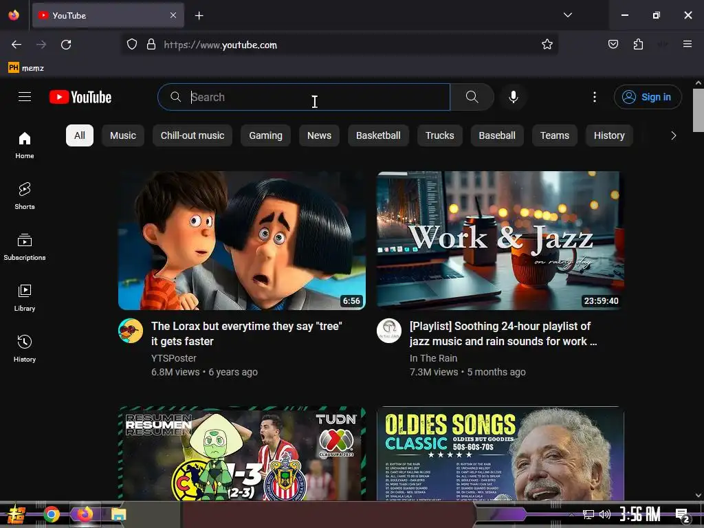The image size is (704, 528).
Task: Bookmark this page with the star icon
Action: [547, 45]
